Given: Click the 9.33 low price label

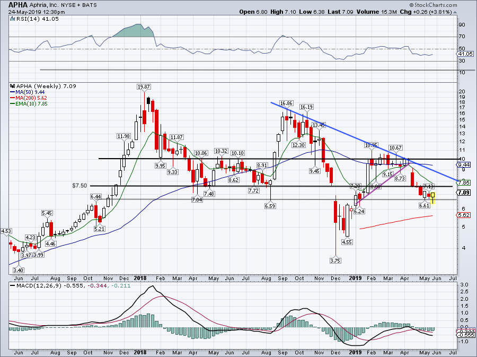Looking at the screenshot, I should click(172, 172).
